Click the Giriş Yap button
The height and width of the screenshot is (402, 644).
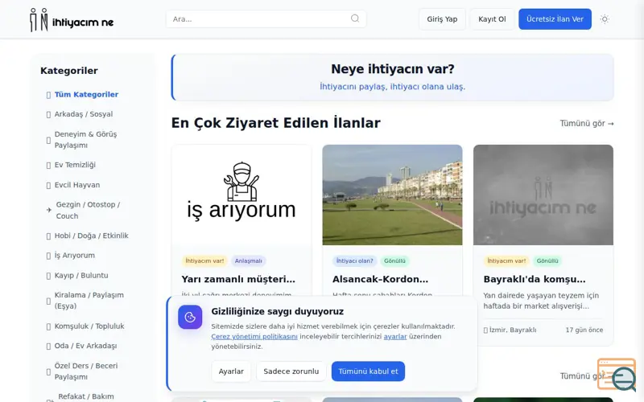442,18
